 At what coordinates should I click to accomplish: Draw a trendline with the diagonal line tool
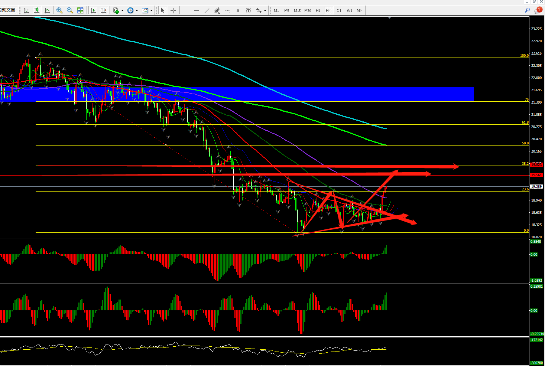[207, 10]
